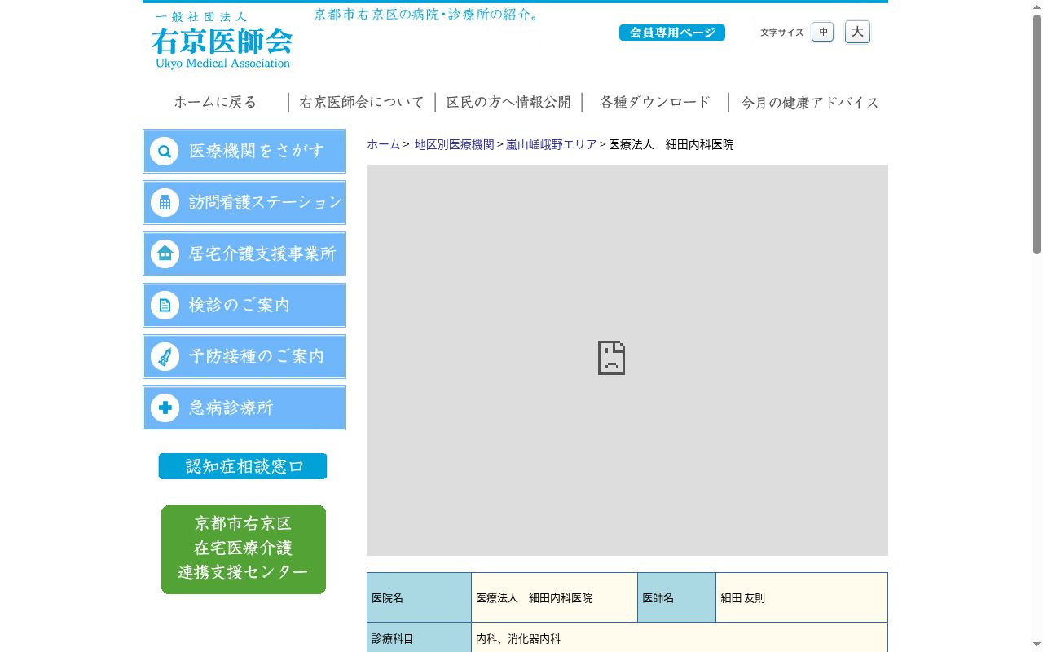Open 訪問看護ステーション sidebar label

pyautogui.click(x=266, y=202)
